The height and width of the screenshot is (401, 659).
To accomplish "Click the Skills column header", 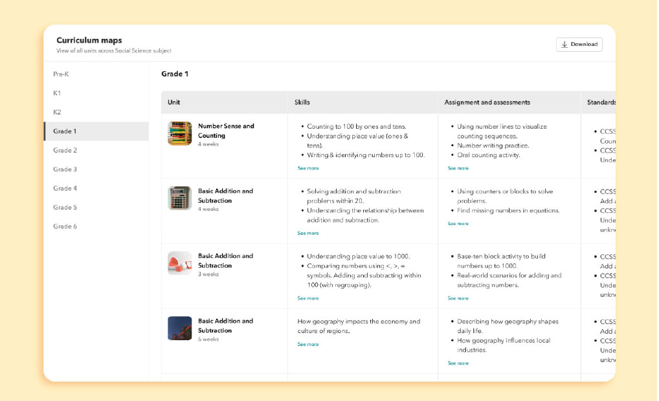I will [302, 102].
